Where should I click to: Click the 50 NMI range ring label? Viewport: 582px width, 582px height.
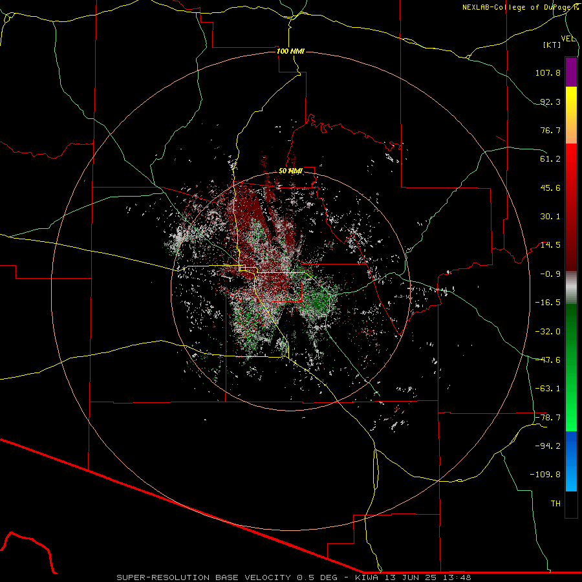pos(290,171)
